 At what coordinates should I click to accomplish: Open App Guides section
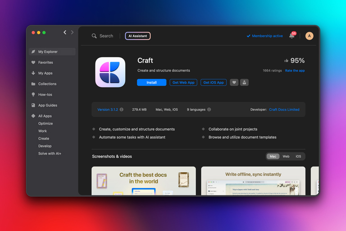point(48,105)
